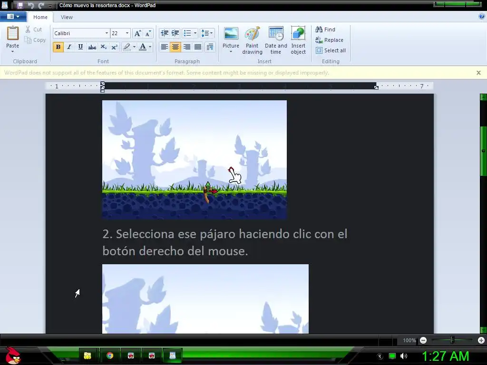Toggle Strikethrough formatting
Screen dimensions: 487x365
point(92,47)
